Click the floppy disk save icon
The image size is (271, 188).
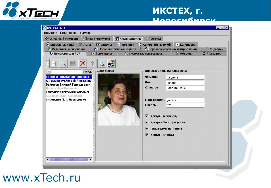coord(73,63)
